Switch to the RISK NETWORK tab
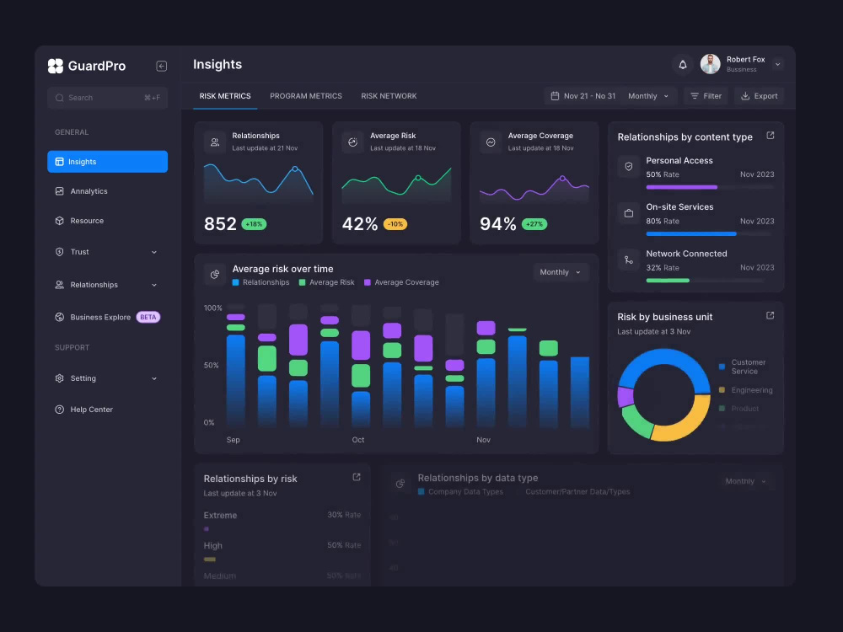 click(x=389, y=96)
